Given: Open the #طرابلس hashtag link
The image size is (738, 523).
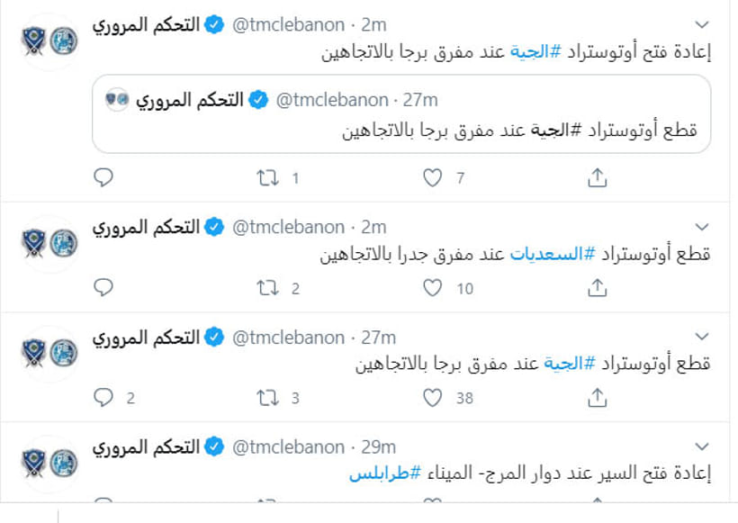Looking at the screenshot, I should (385, 473).
